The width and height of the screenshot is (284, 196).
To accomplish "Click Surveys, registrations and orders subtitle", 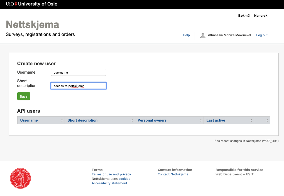I will tap(40, 35).
